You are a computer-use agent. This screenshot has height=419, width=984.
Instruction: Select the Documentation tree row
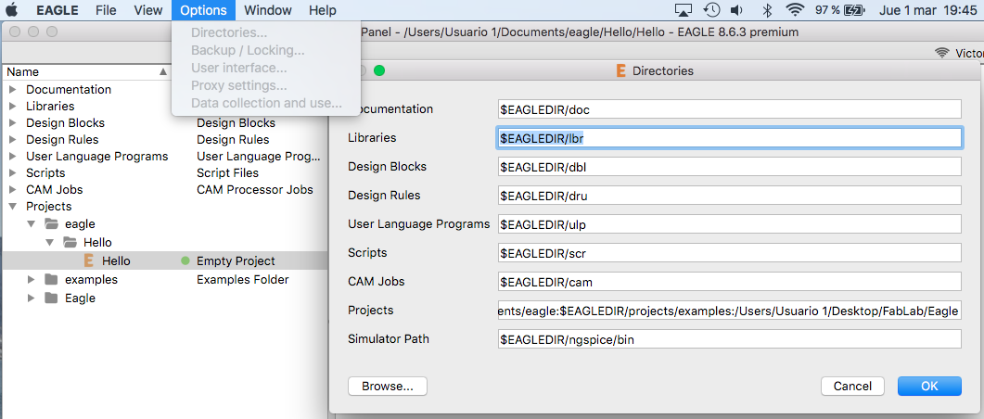(86, 90)
